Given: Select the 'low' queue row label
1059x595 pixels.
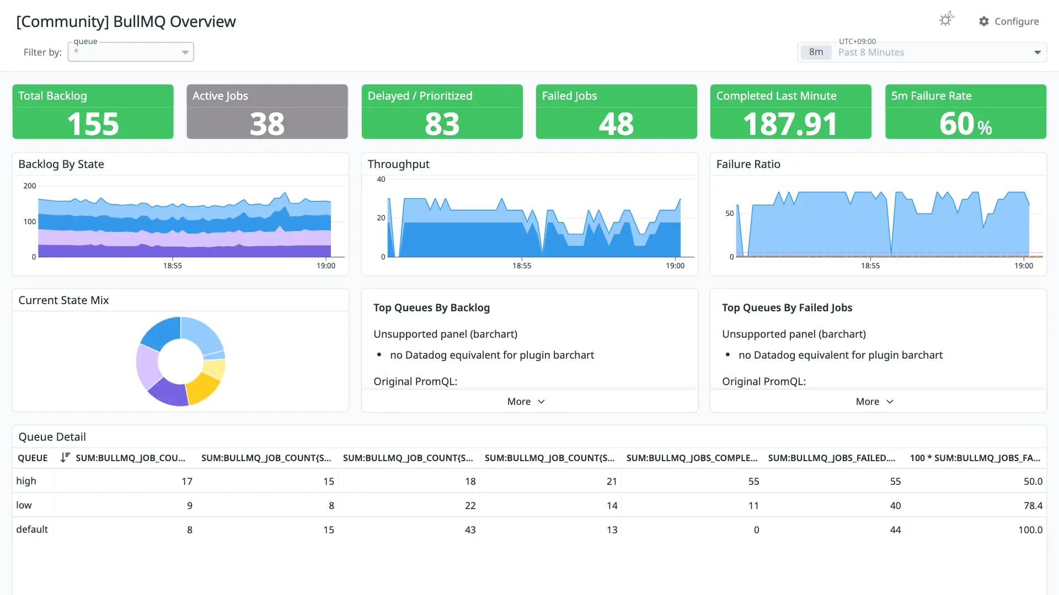Looking at the screenshot, I should click(x=24, y=505).
